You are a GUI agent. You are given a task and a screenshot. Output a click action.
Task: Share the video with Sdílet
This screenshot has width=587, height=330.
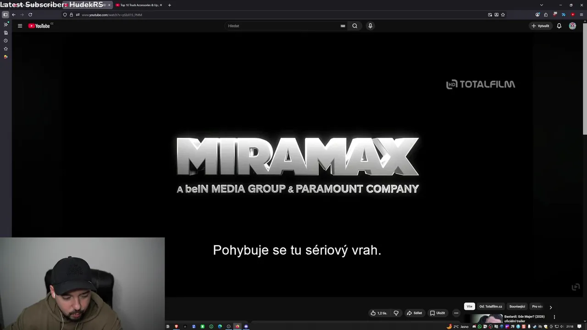coord(415,313)
